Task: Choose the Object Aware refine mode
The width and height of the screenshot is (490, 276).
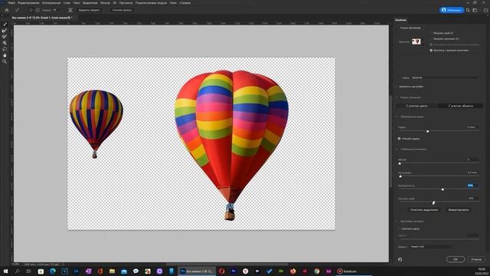Action: (x=461, y=106)
